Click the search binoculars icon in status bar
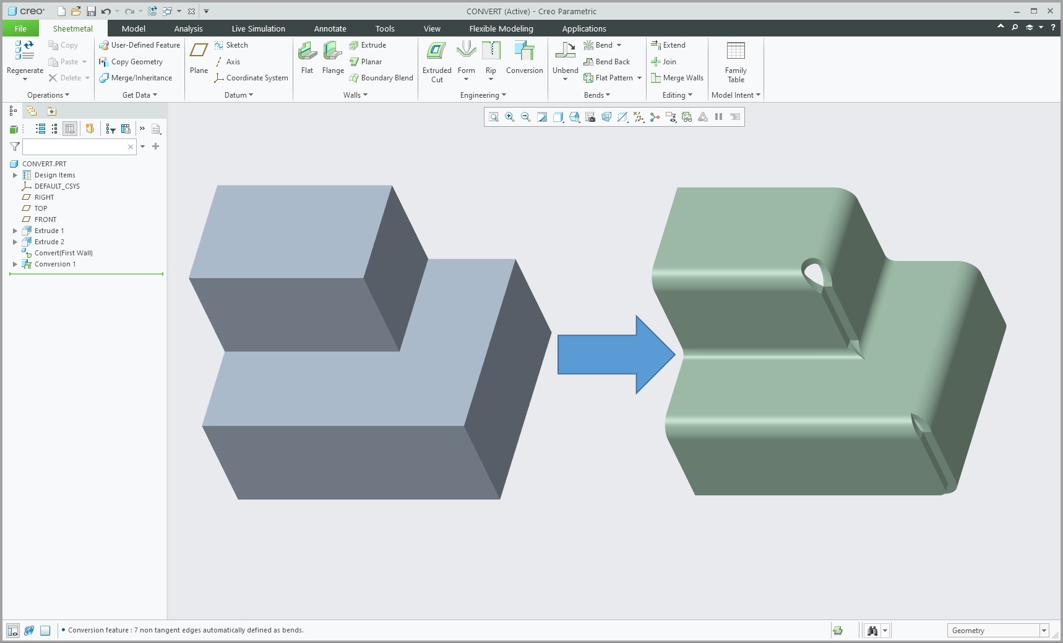Viewport: 1063px width, 643px height. tap(872, 631)
